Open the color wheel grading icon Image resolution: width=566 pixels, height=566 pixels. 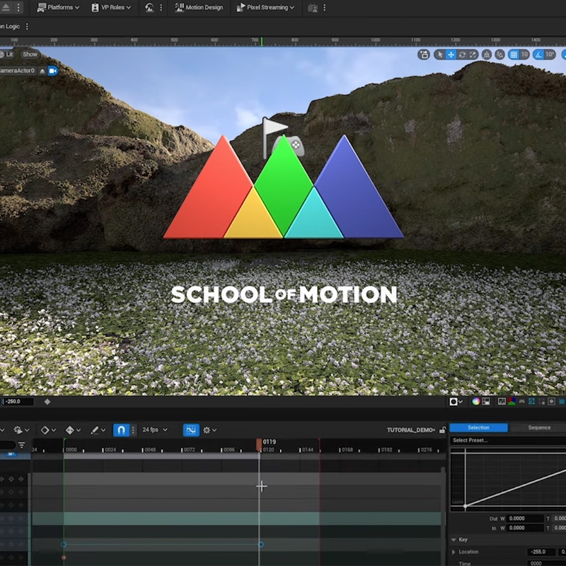pos(475,401)
